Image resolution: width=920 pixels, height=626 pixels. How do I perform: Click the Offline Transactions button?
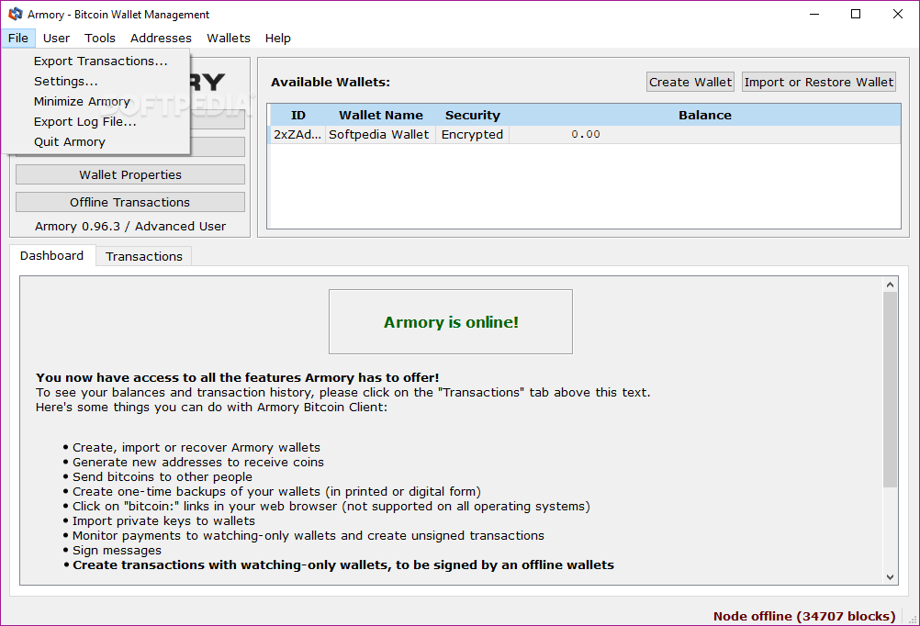tap(130, 203)
